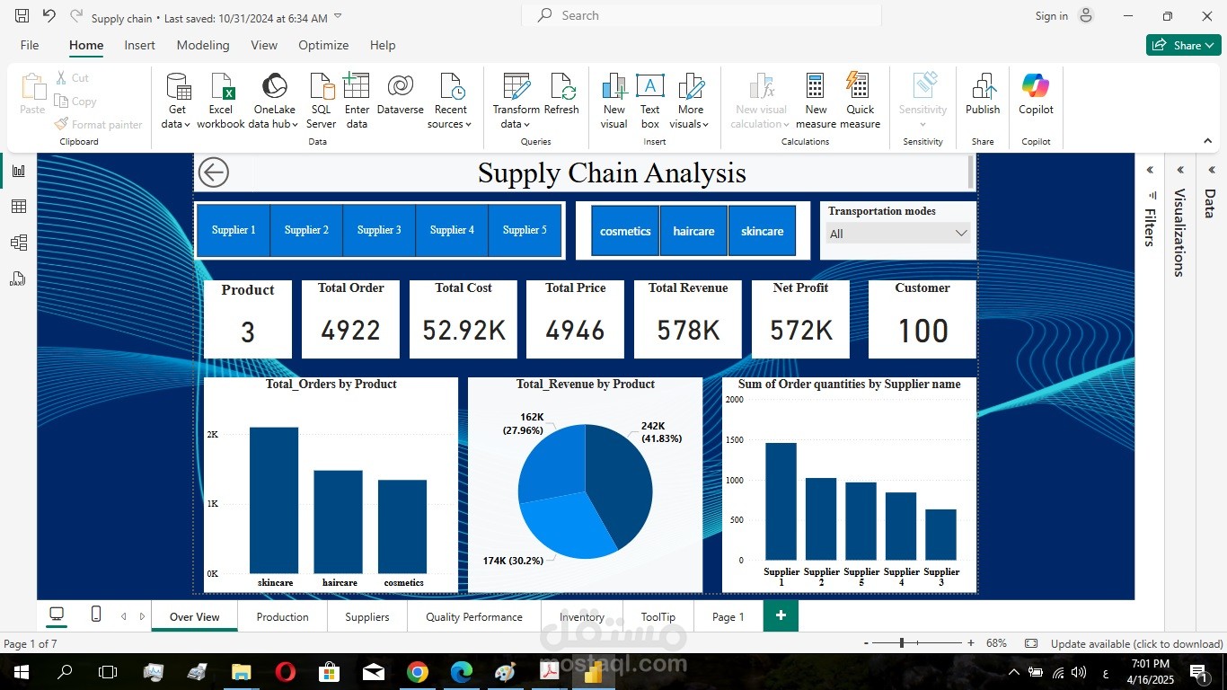Filter by Supplier 3 slicer
This screenshot has height=690, width=1227.
coord(379,230)
